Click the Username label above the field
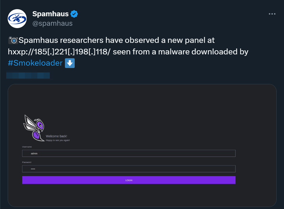Screen dimensions: 284x209 [x=27, y=147]
